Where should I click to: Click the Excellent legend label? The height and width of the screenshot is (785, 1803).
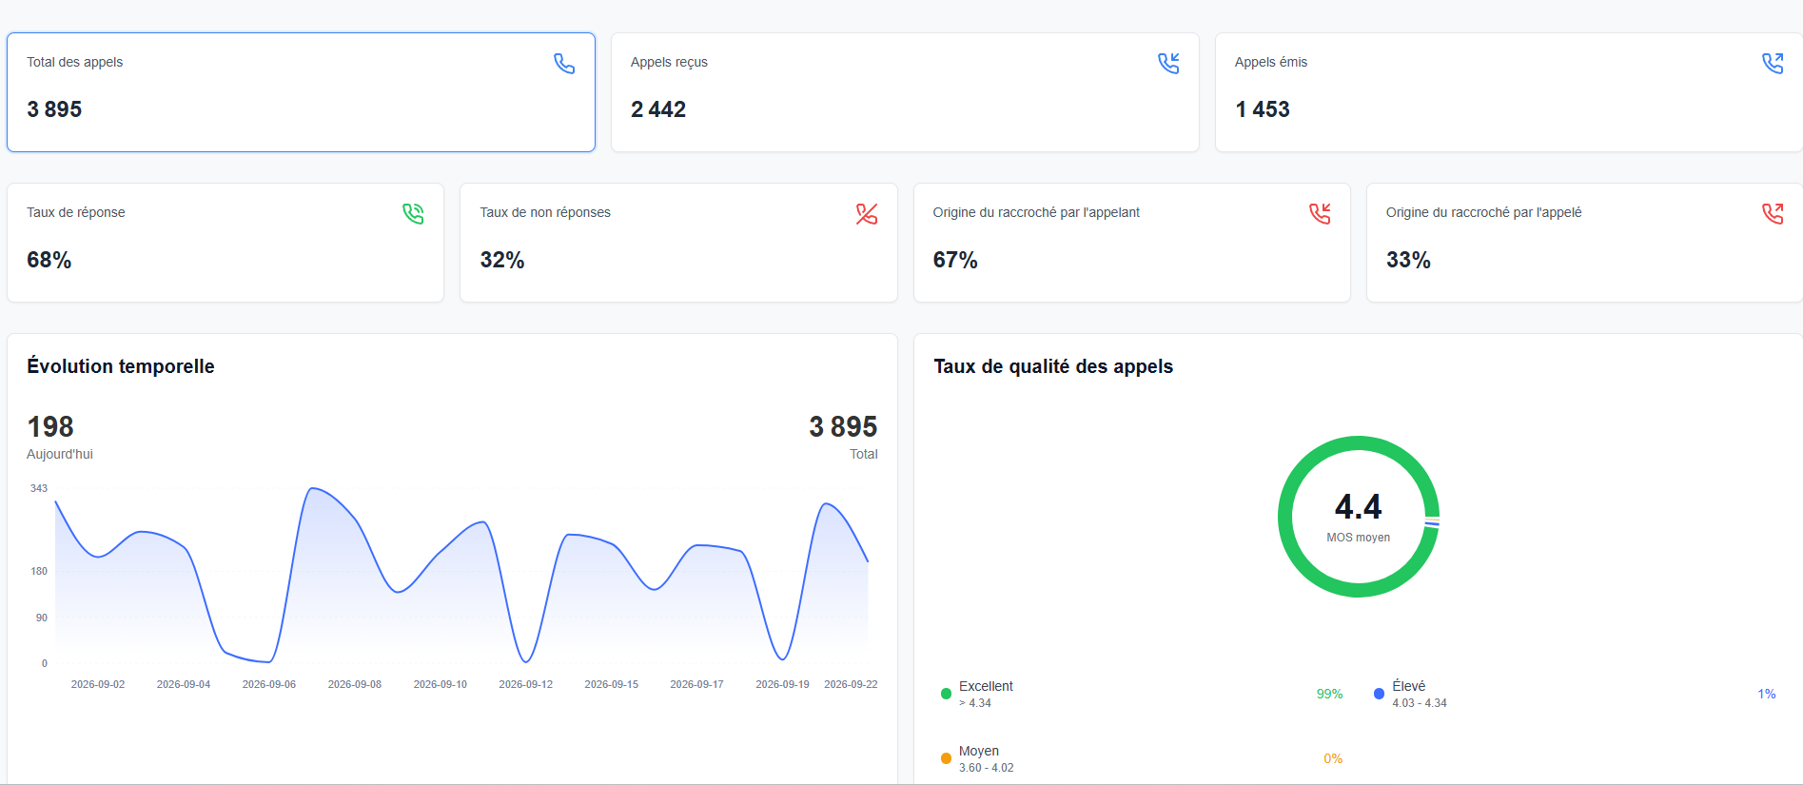986,686
